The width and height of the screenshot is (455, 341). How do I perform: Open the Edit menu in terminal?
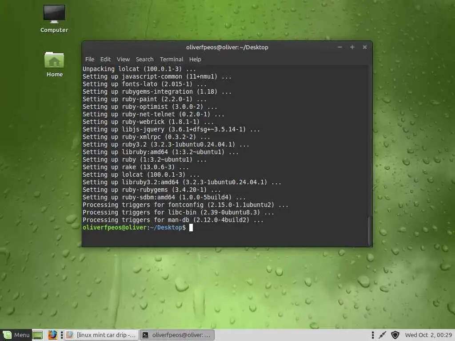click(105, 59)
